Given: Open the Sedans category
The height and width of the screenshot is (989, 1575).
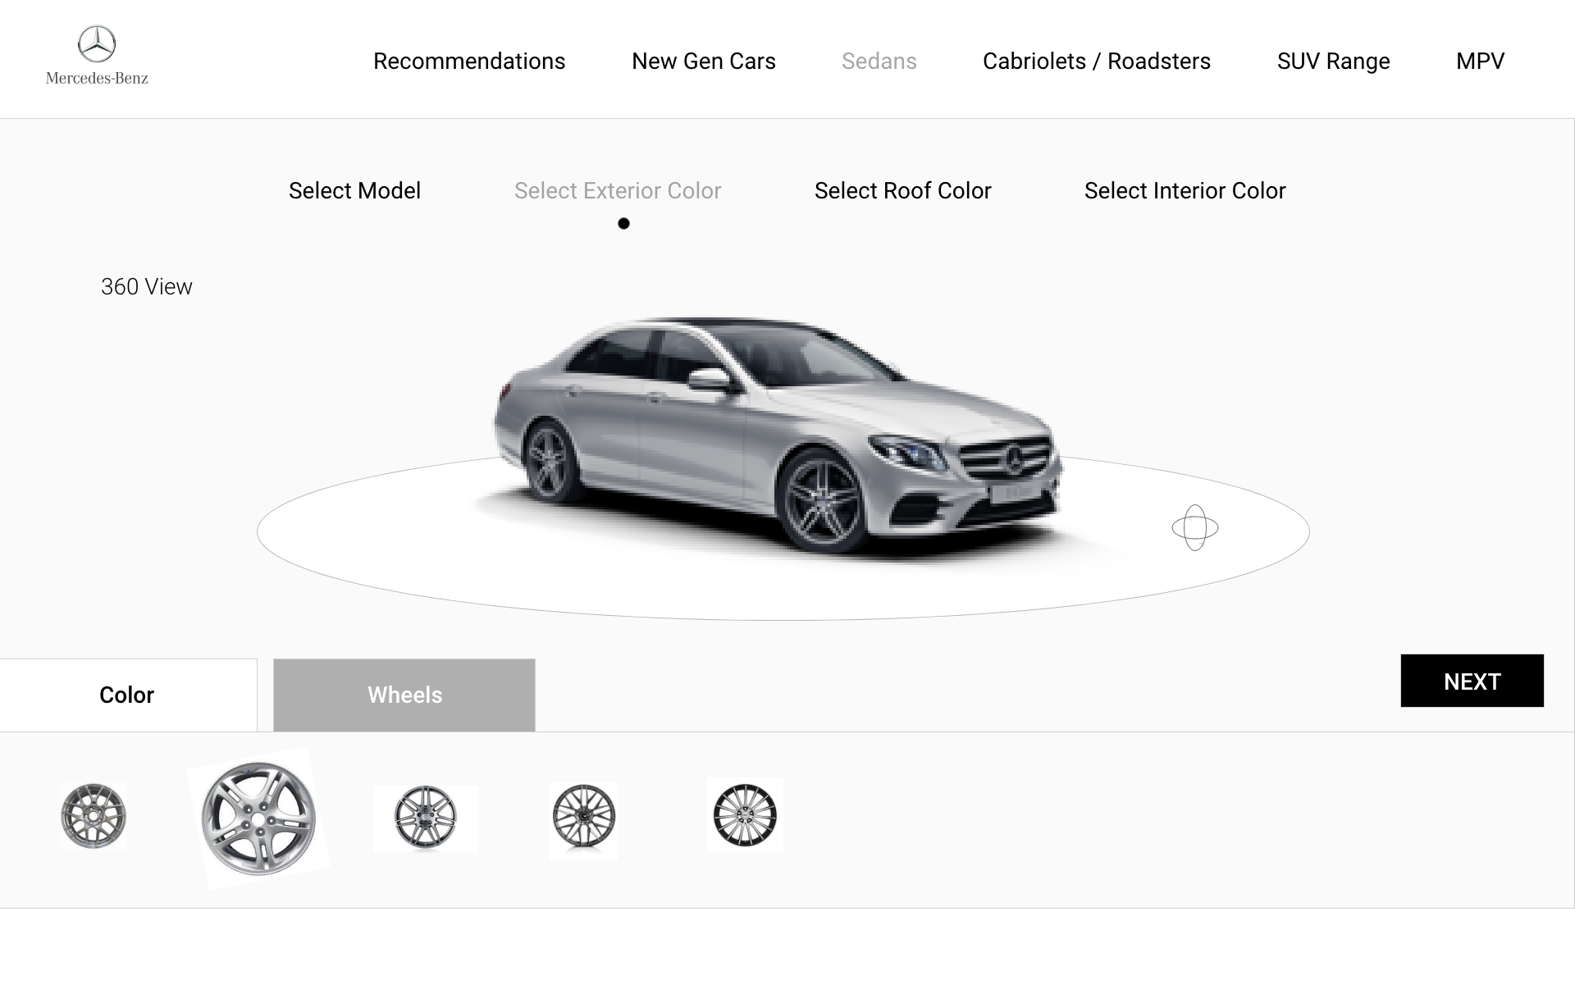Looking at the screenshot, I should (x=879, y=62).
